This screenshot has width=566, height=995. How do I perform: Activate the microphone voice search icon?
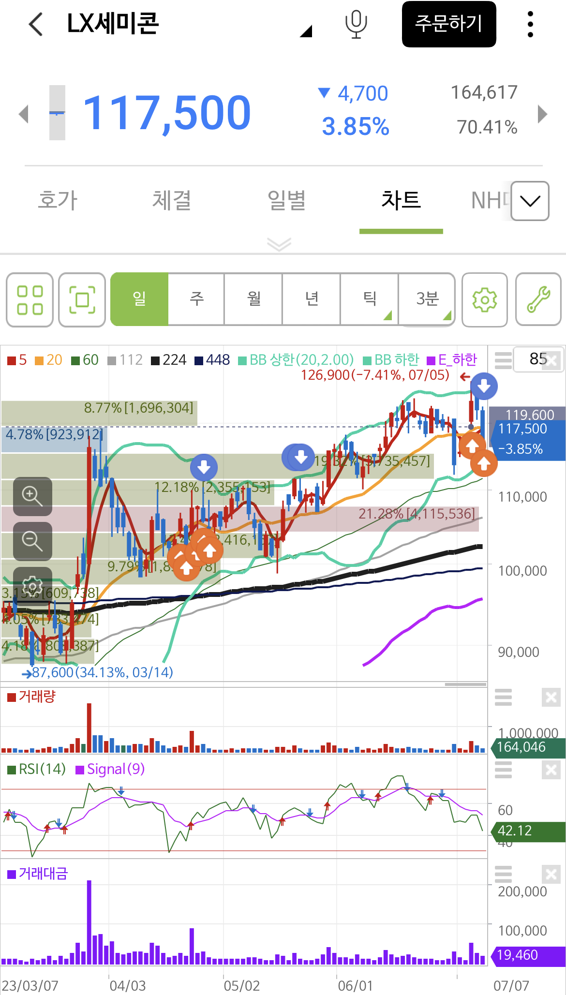click(x=356, y=24)
